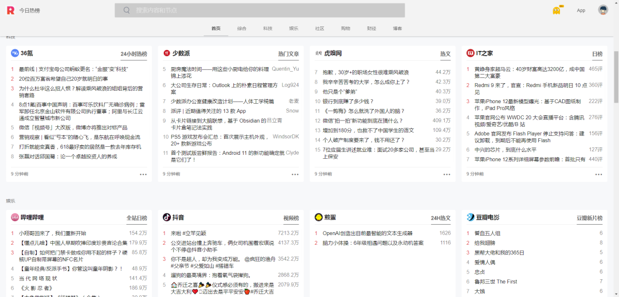Click the 少数派 site icon
Image resolution: width=619 pixels, height=297 pixels.
(x=167, y=53)
